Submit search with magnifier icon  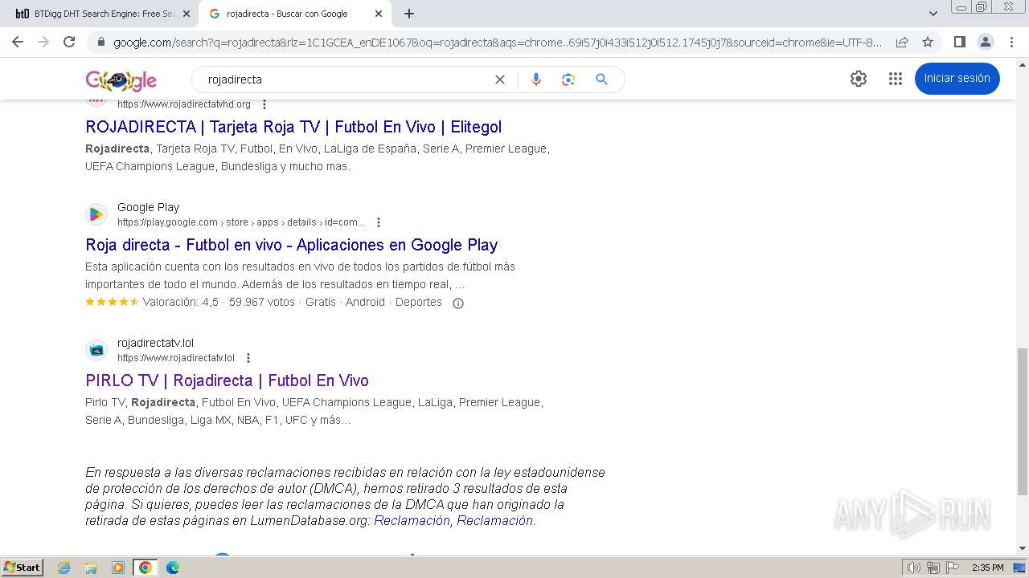point(601,79)
